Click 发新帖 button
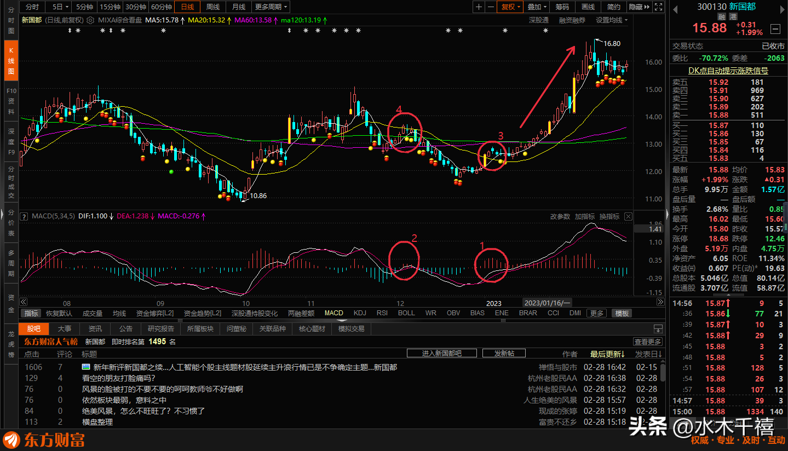Viewport: 788px width, 451px height. pyautogui.click(x=504, y=354)
